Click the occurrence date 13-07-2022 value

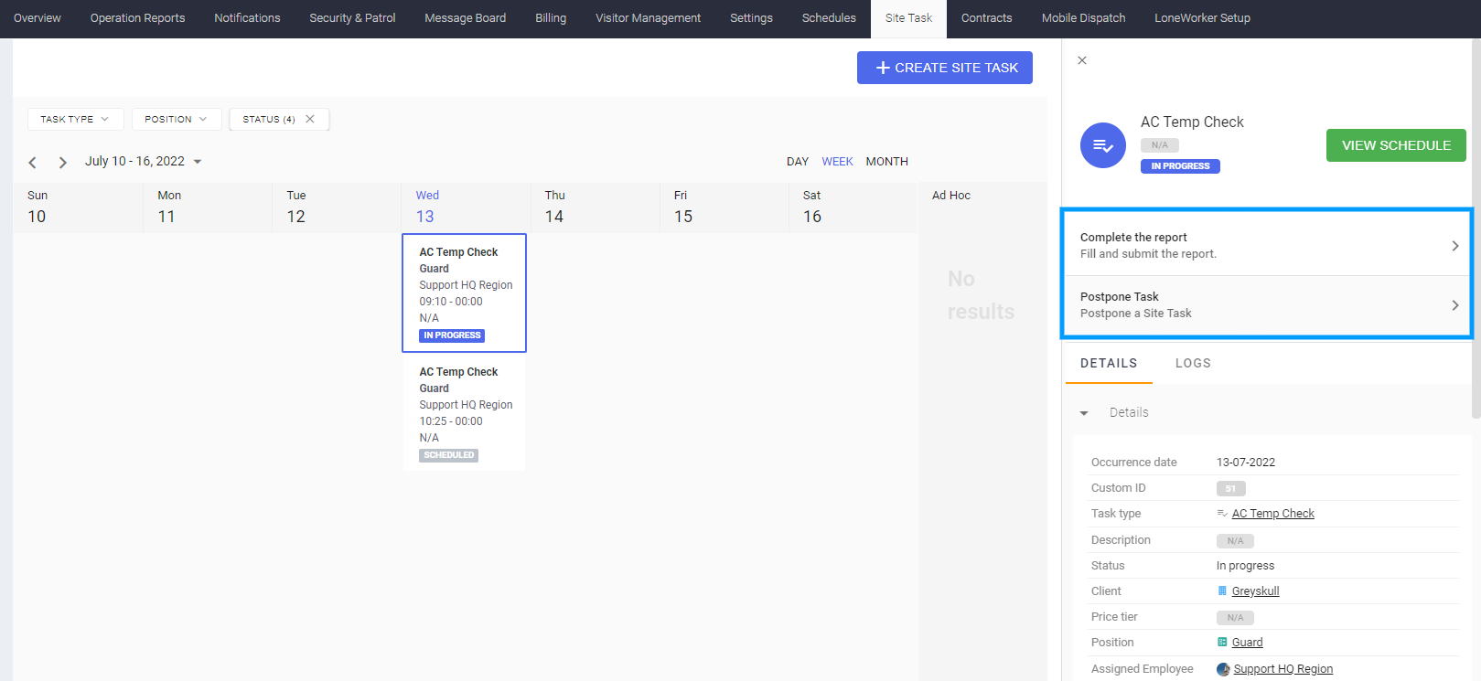click(x=1246, y=463)
